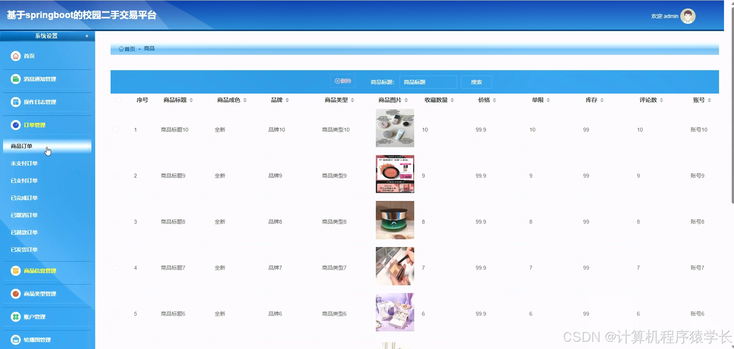Check the row for 商品标题10
Viewport: 734px width, 349px height.
coord(116,130)
